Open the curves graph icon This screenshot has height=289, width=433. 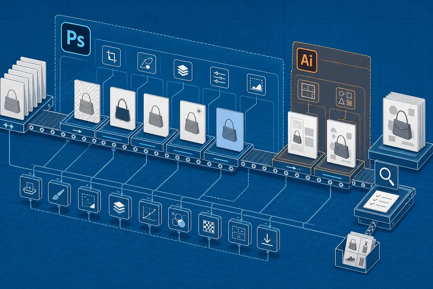click(x=150, y=213)
